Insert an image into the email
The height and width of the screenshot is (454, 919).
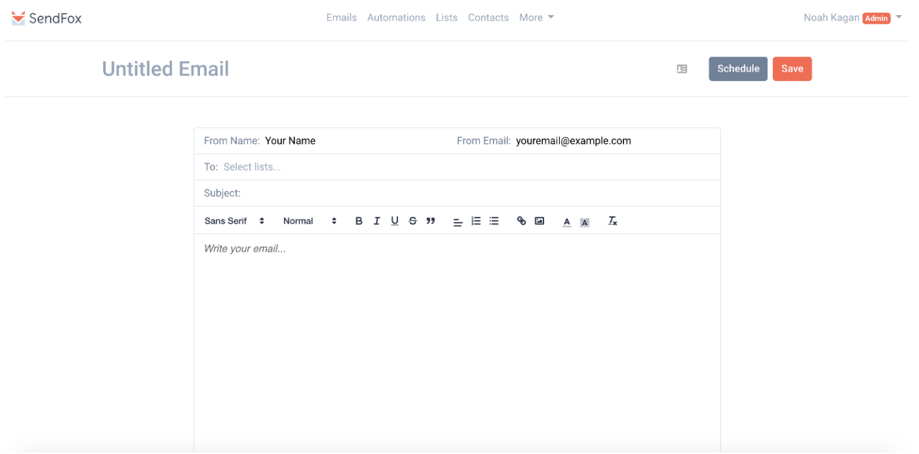click(x=539, y=221)
